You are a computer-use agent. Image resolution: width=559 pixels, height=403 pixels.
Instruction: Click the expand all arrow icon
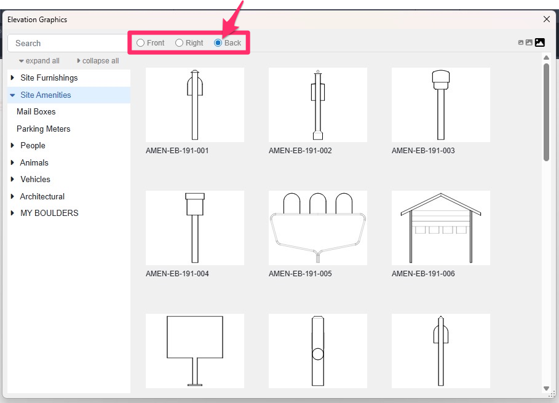[x=22, y=60]
